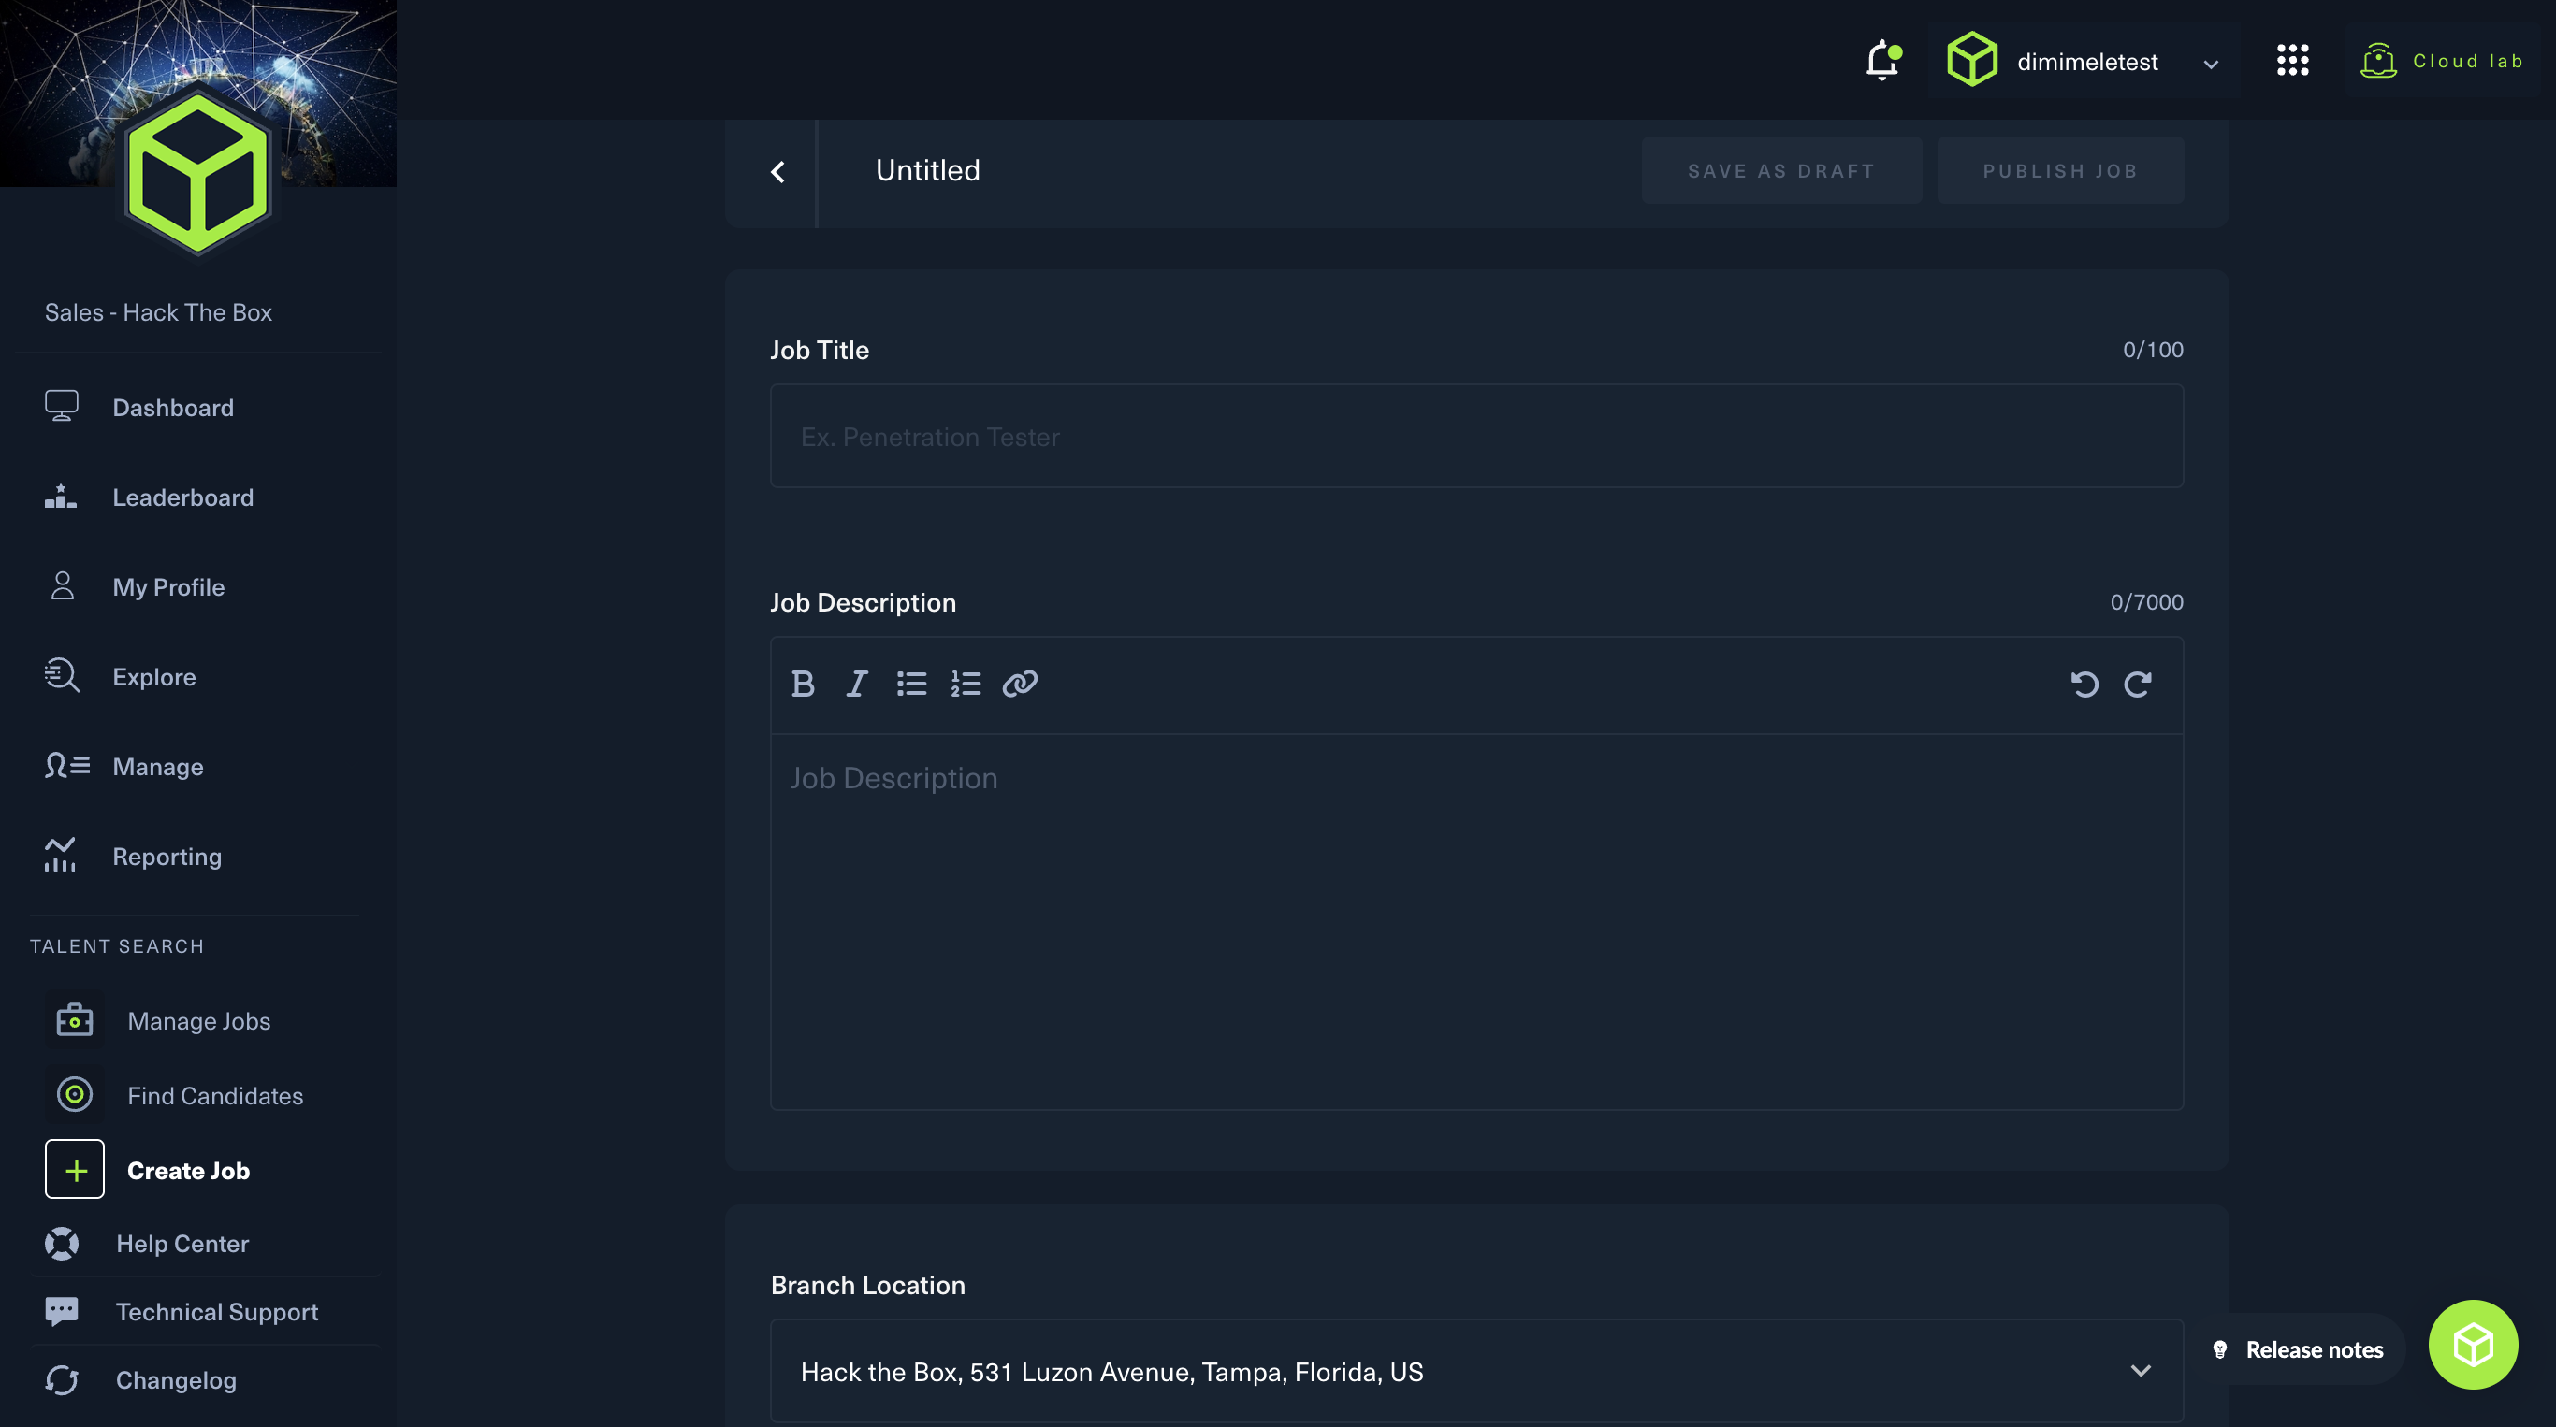Click the Technical Support chat icon

pyautogui.click(x=62, y=1312)
